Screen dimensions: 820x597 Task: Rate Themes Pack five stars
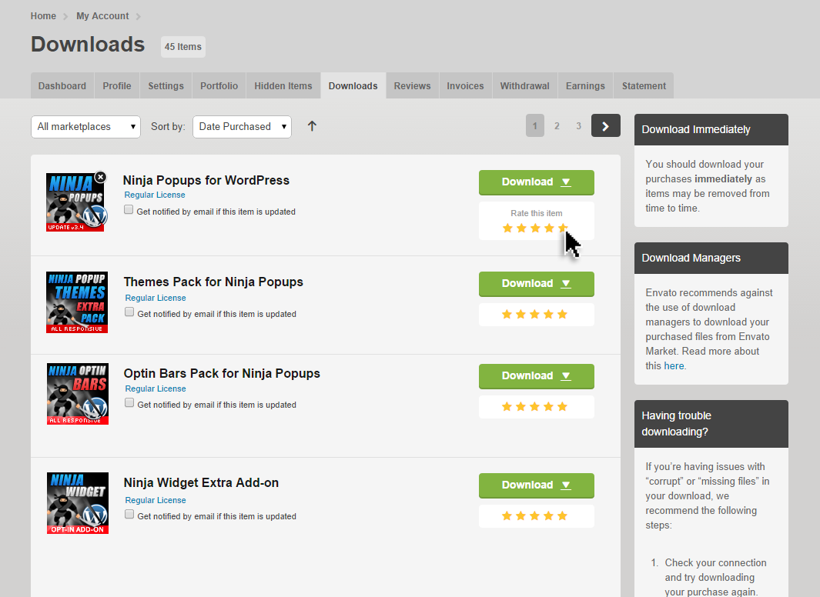tap(562, 315)
